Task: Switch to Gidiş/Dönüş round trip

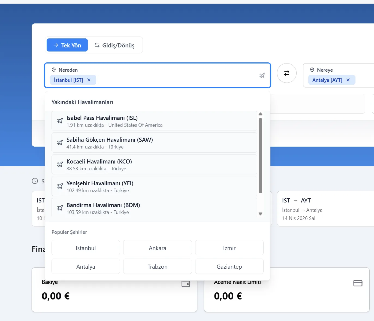Action: pyautogui.click(x=115, y=45)
